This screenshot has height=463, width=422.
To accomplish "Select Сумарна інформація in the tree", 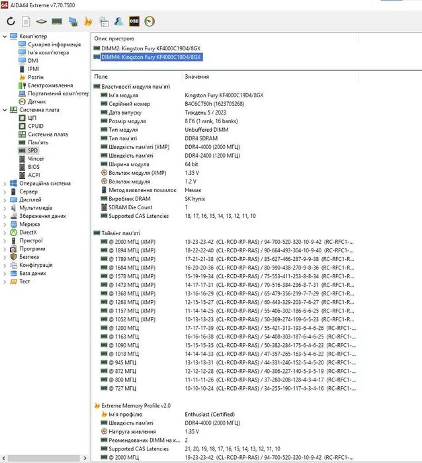I will (54, 44).
